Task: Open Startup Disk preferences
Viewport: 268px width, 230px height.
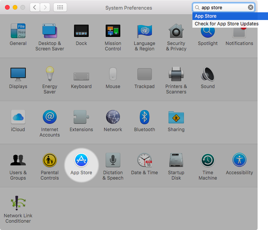Action: 176,167
